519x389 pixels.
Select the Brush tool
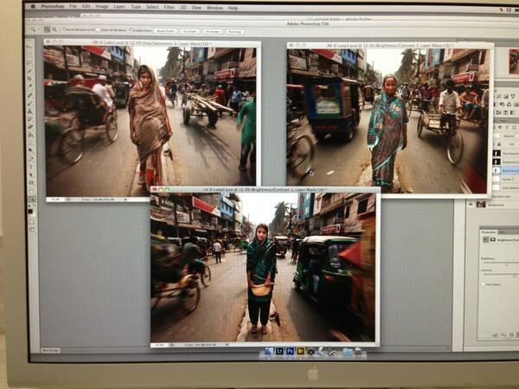[x=30, y=103]
